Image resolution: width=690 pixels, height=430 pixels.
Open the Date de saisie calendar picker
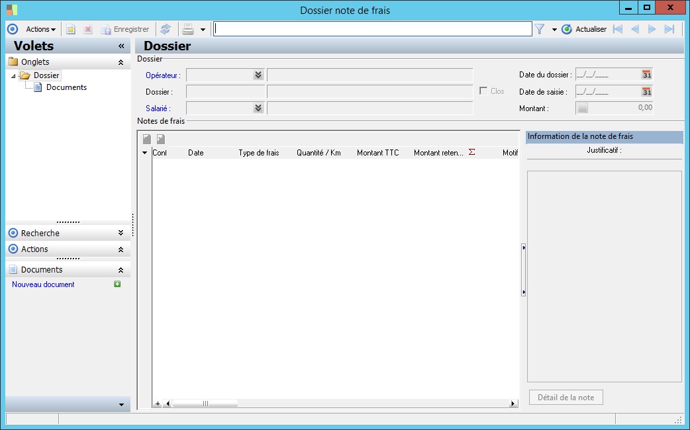click(646, 92)
